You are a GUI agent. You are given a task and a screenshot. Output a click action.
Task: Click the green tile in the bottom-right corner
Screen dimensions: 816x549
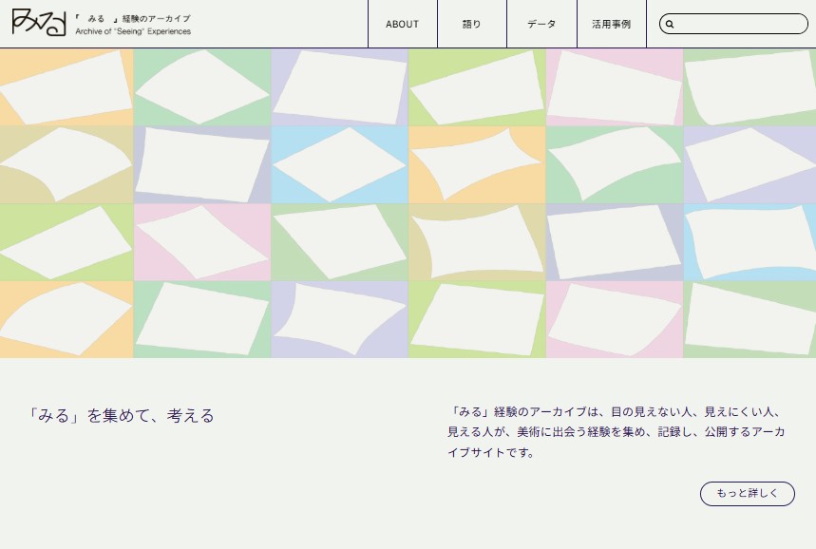click(750, 319)
